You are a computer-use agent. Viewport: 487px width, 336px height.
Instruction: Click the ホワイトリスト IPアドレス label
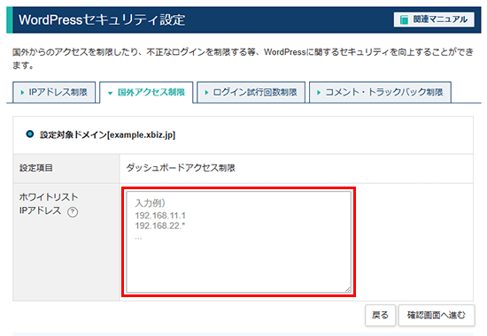pyautogui.click(x=49, y=203)
